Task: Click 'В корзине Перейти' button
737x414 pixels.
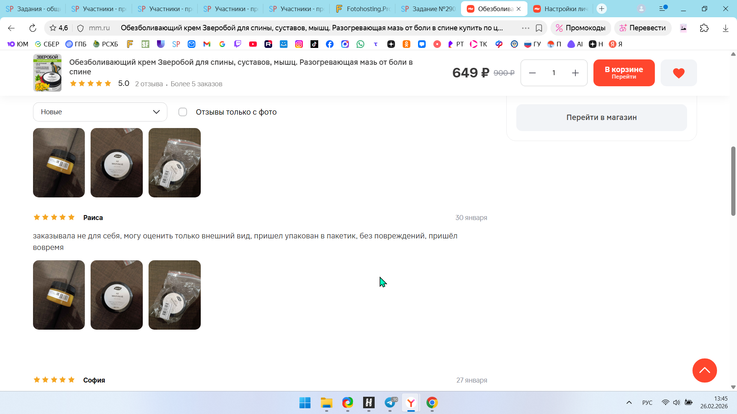Action: pos(624,73)
